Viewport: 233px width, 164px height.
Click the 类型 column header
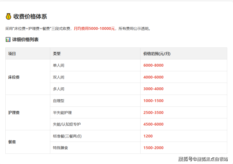[x=57, y=54]
